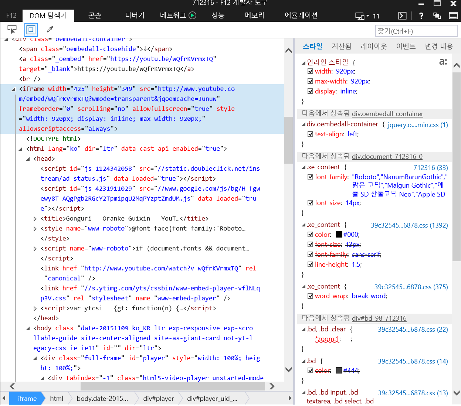The width and height of the screenshot is (461, 406).
Task: Expand the style name="www-roboto" node
Action: click(35, 229)
